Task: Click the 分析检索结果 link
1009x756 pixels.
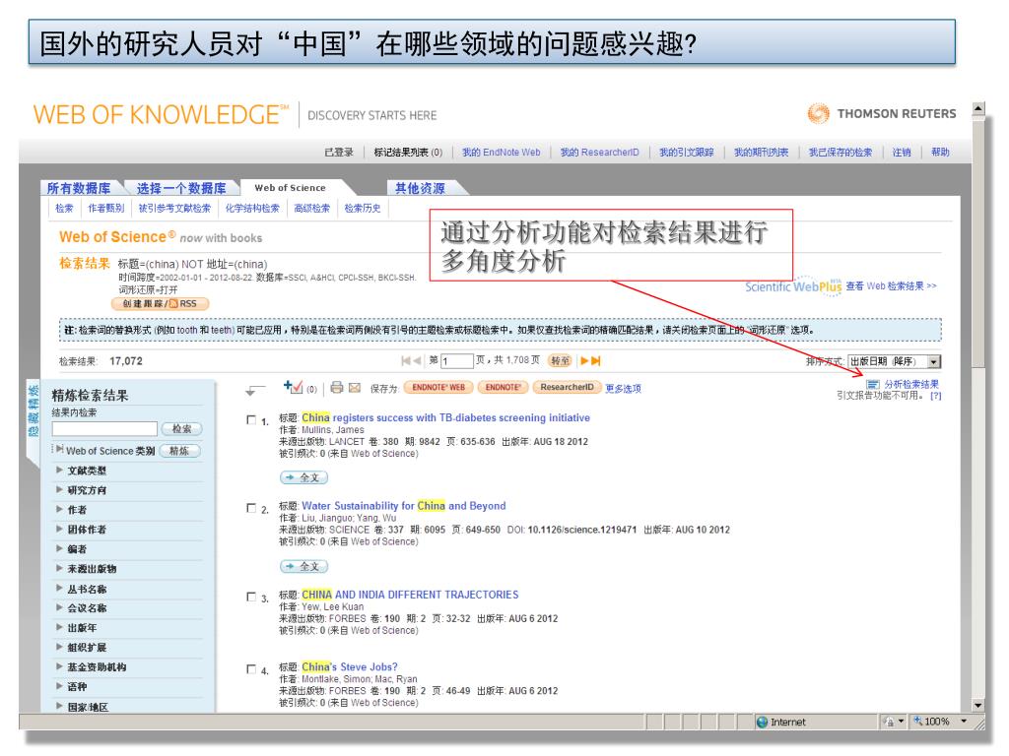Action: 911,385
